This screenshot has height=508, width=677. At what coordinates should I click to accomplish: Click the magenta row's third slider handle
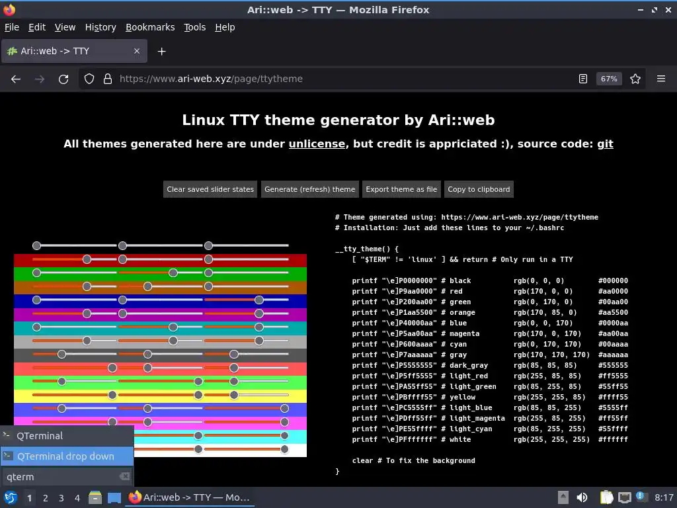click(x=259, y=313)
